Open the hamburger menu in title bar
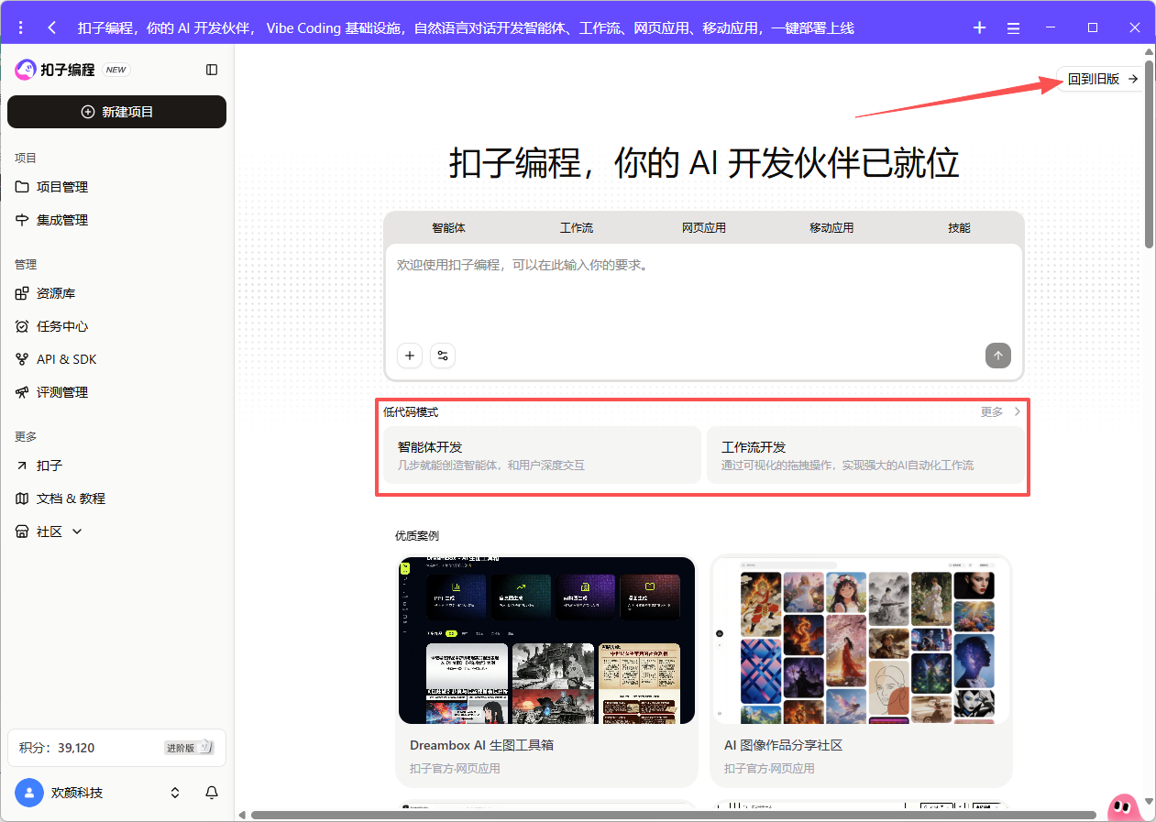This screenshot has height=822, width=1156. [x=1013, y=27]
